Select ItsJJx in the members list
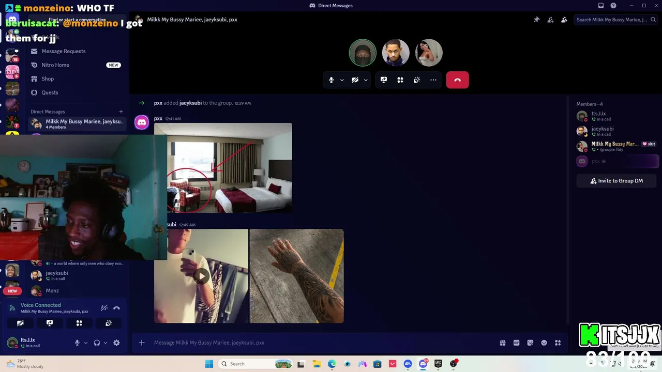 tap(616, 116)
